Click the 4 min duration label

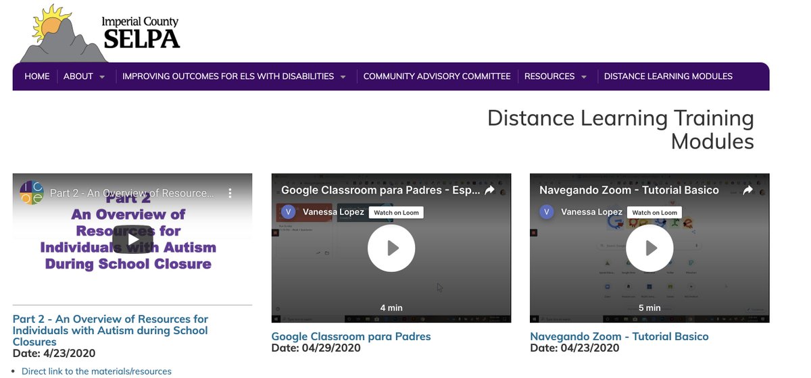pyautogui.click(x=391, y=308)
